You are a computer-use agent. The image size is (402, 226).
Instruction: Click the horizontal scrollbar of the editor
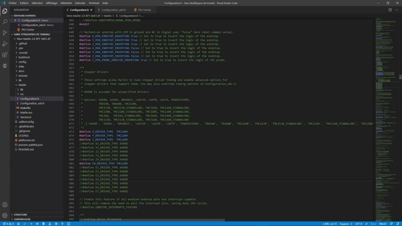tap(152, 220)
